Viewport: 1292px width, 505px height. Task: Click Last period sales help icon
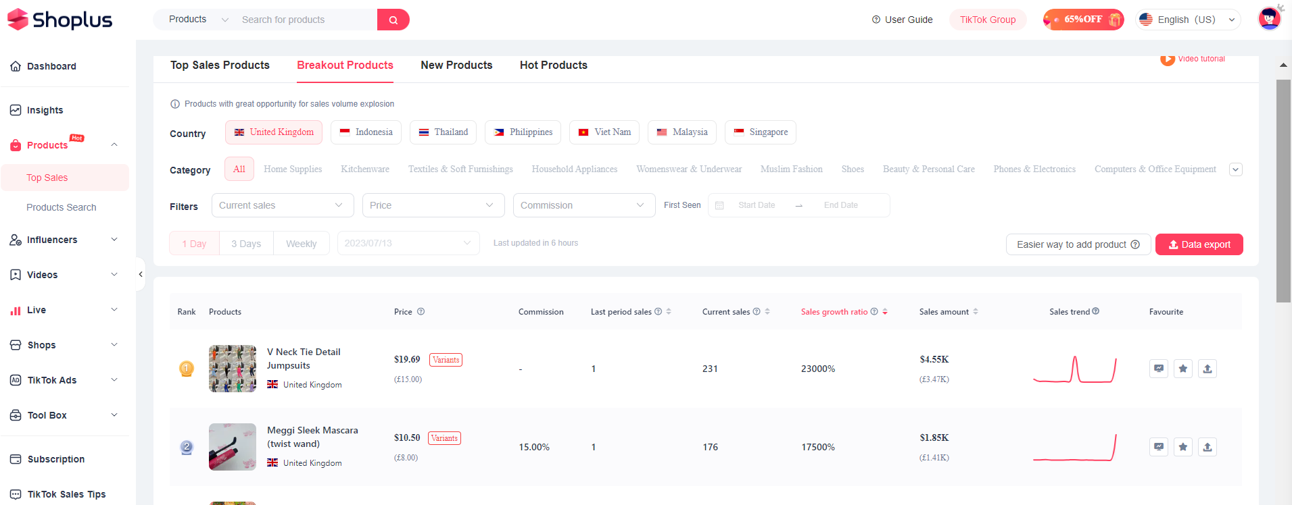(658, 312)
